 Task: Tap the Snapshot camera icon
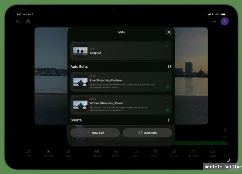tap(193, 151)
